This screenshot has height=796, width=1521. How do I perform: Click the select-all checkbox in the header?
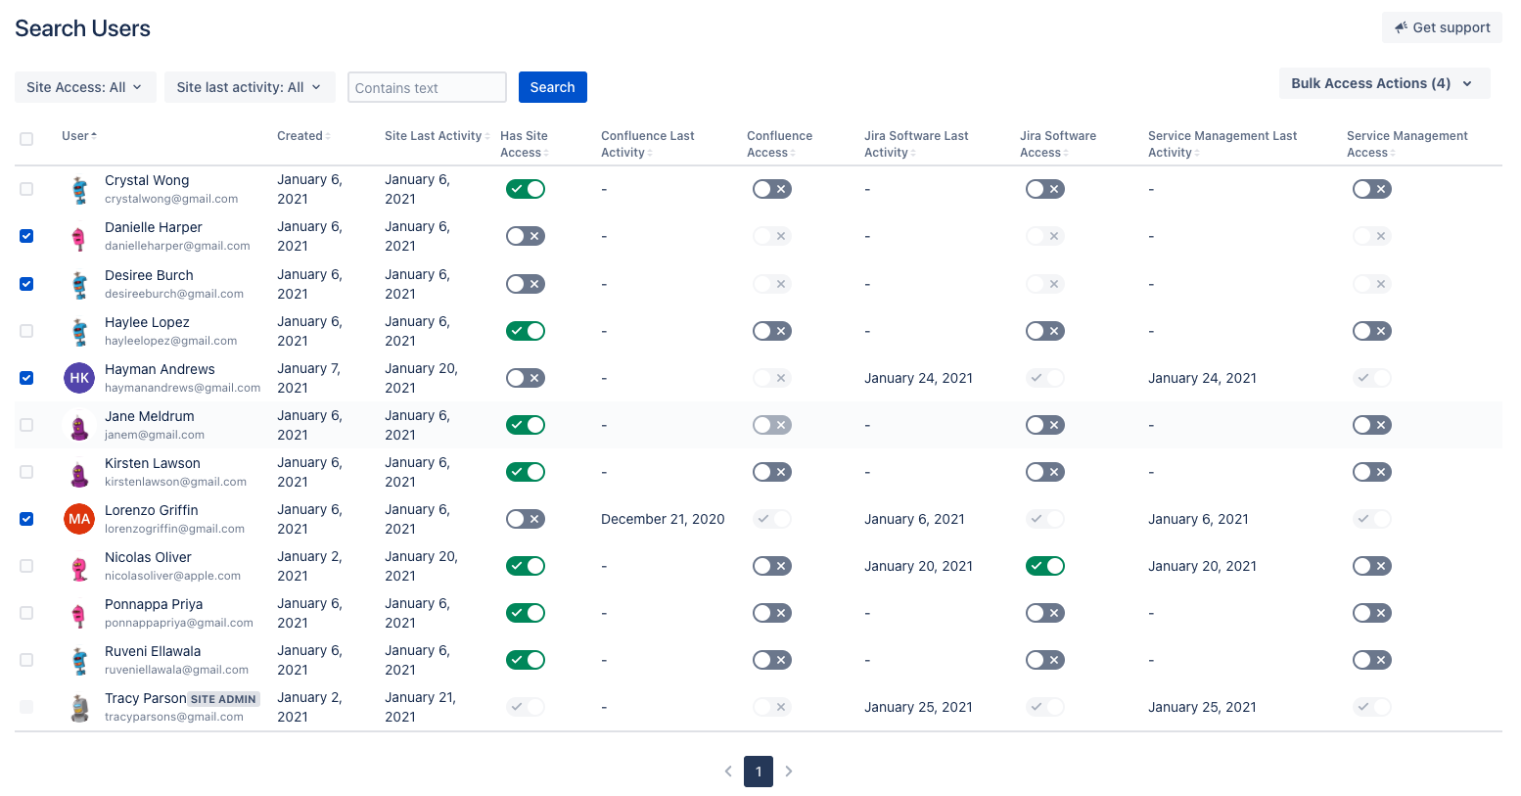[x=26, y=139]
